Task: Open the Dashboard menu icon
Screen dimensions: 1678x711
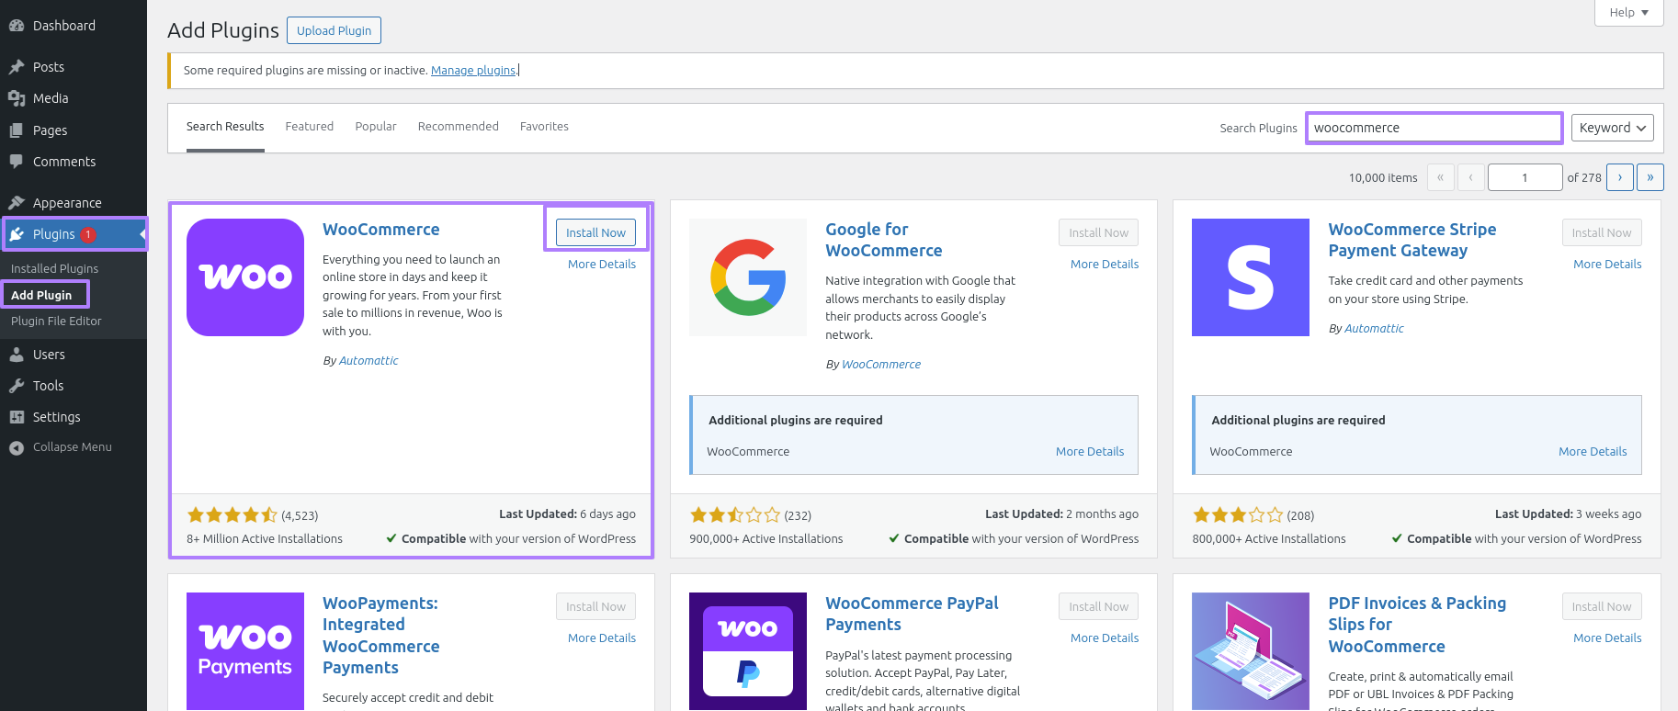Action: 17,26
